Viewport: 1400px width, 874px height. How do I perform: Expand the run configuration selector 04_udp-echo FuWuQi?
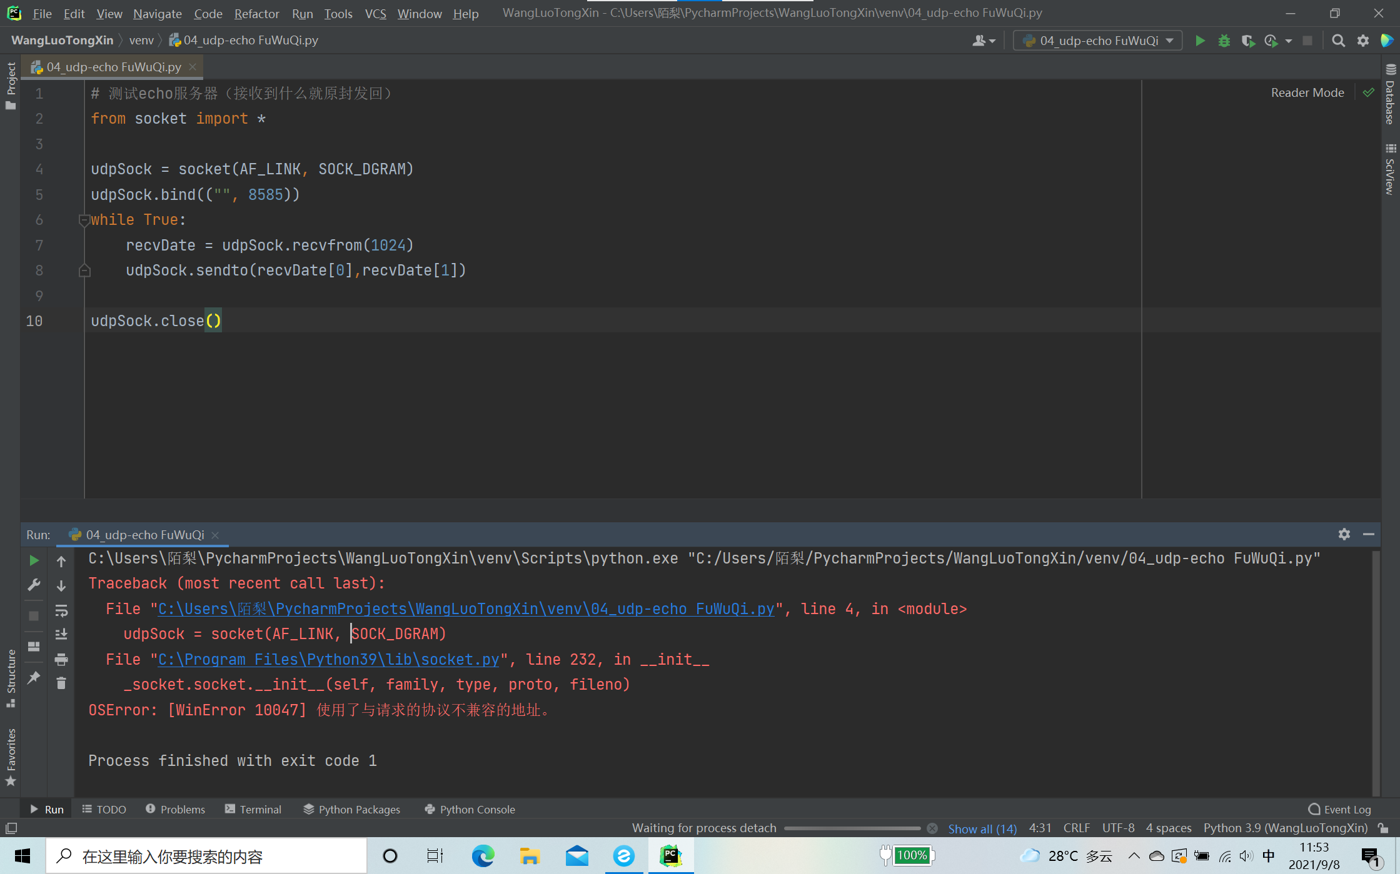[x=1097, y=41]
